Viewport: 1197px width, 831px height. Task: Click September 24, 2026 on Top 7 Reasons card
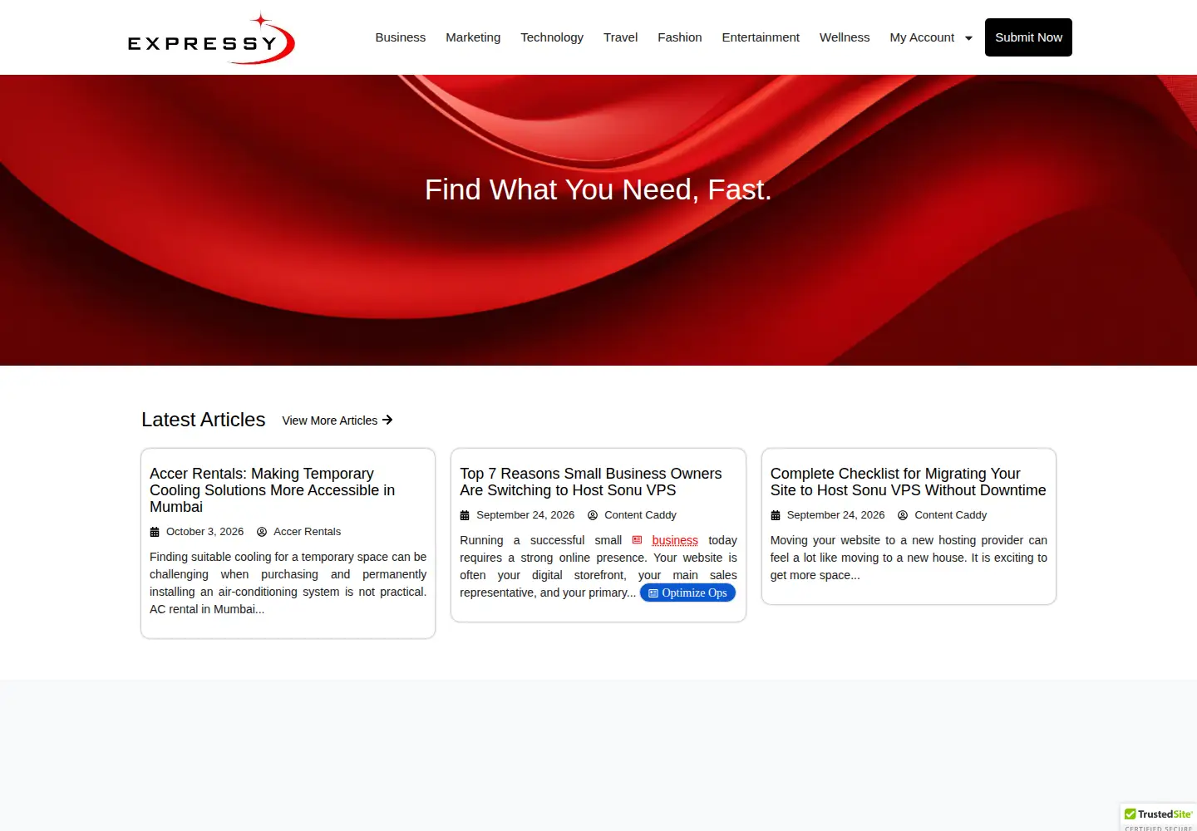pyautogui.click(x=525, y=515)
